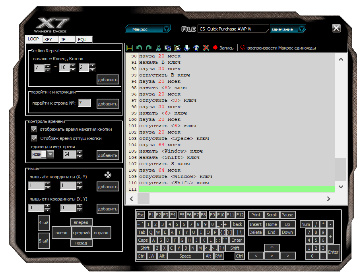The height and width of the screenshot is (277, 363).
Task: Open the замечание dropdown
Action: click(288, 29)
